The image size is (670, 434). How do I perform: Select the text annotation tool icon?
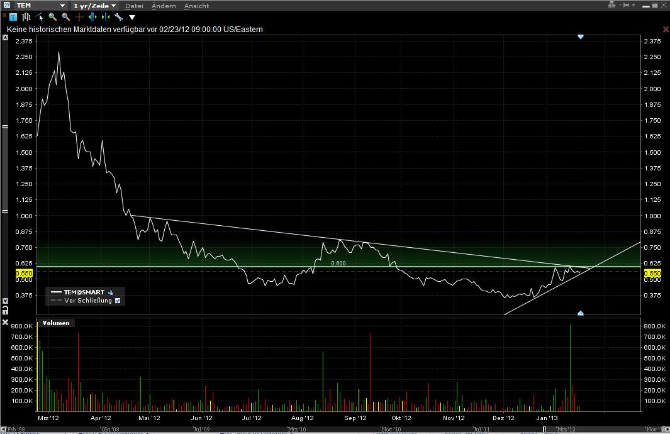click(13, 17)
